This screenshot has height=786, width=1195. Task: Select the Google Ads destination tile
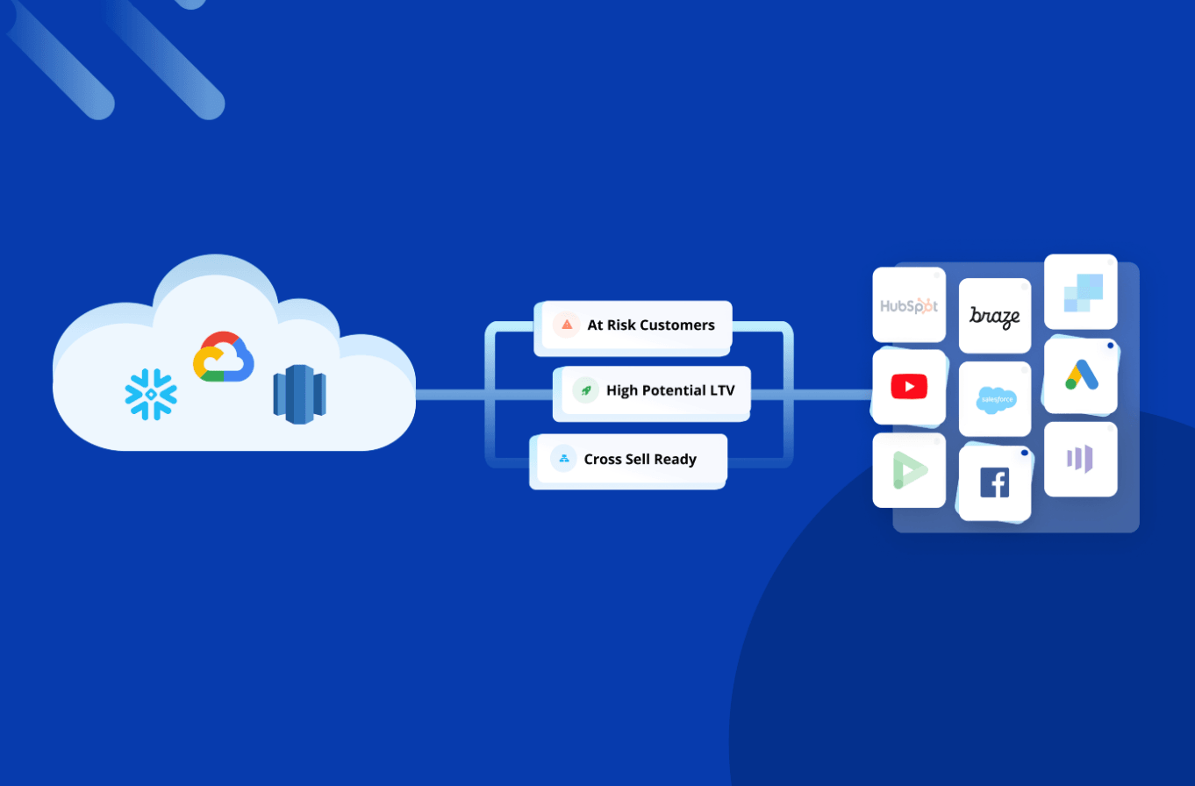[x=1081, y=375]
